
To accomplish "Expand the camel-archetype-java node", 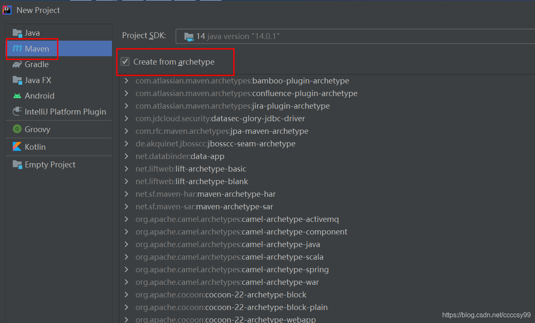I will pos(127,245).
